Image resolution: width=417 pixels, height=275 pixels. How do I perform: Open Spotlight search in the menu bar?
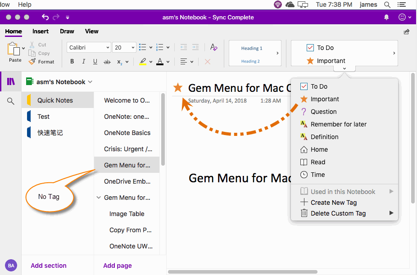(x=387, y=5)
